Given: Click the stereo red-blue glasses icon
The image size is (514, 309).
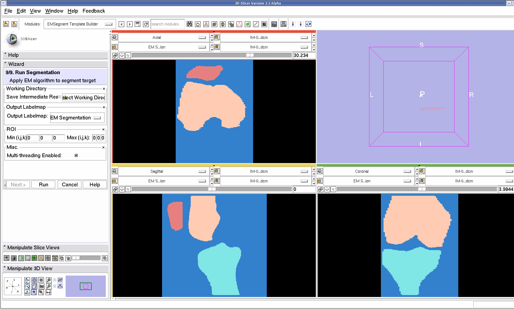Looking at the screenshot, I should click(x=48, y=292).
